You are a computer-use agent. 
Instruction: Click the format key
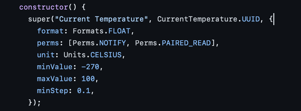click(50, 31)
